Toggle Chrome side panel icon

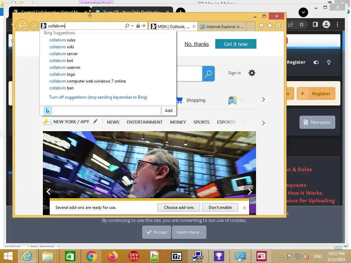315,24
